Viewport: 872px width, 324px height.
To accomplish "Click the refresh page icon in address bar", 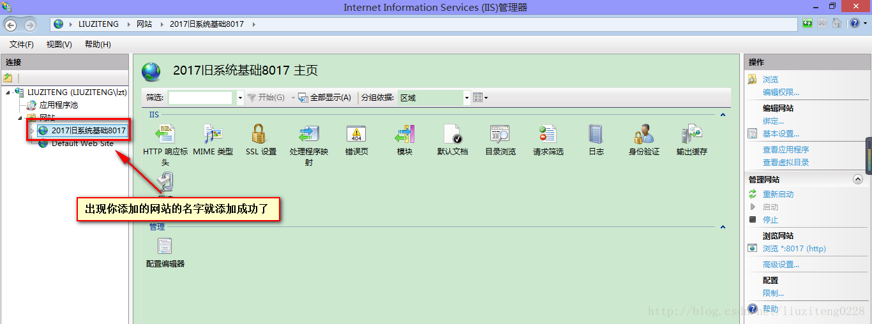I will point(808,24).
